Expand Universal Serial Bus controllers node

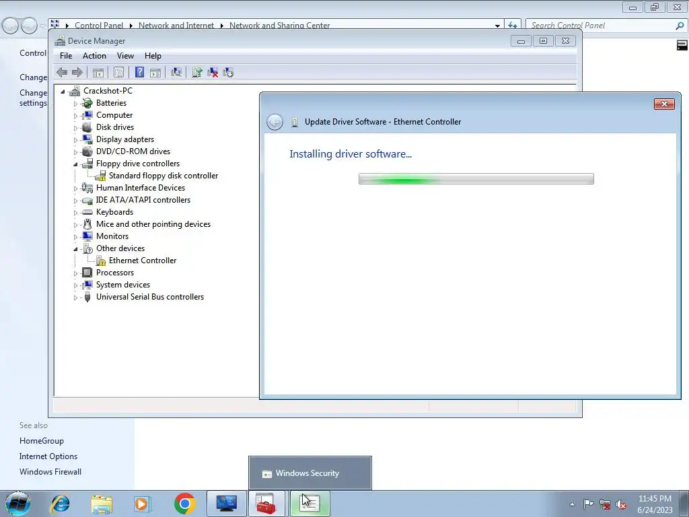pos(75,298)
